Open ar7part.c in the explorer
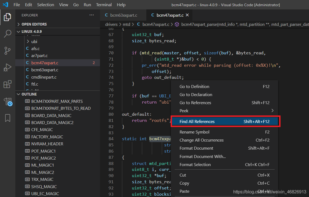309x197 pixels. coord(39,56)
